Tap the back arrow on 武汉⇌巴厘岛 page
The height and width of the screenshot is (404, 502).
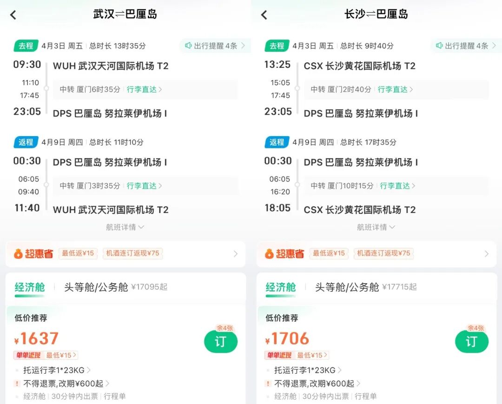(13, 14)
